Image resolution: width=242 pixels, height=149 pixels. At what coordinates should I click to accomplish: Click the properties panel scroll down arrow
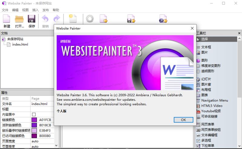point(56,145)
